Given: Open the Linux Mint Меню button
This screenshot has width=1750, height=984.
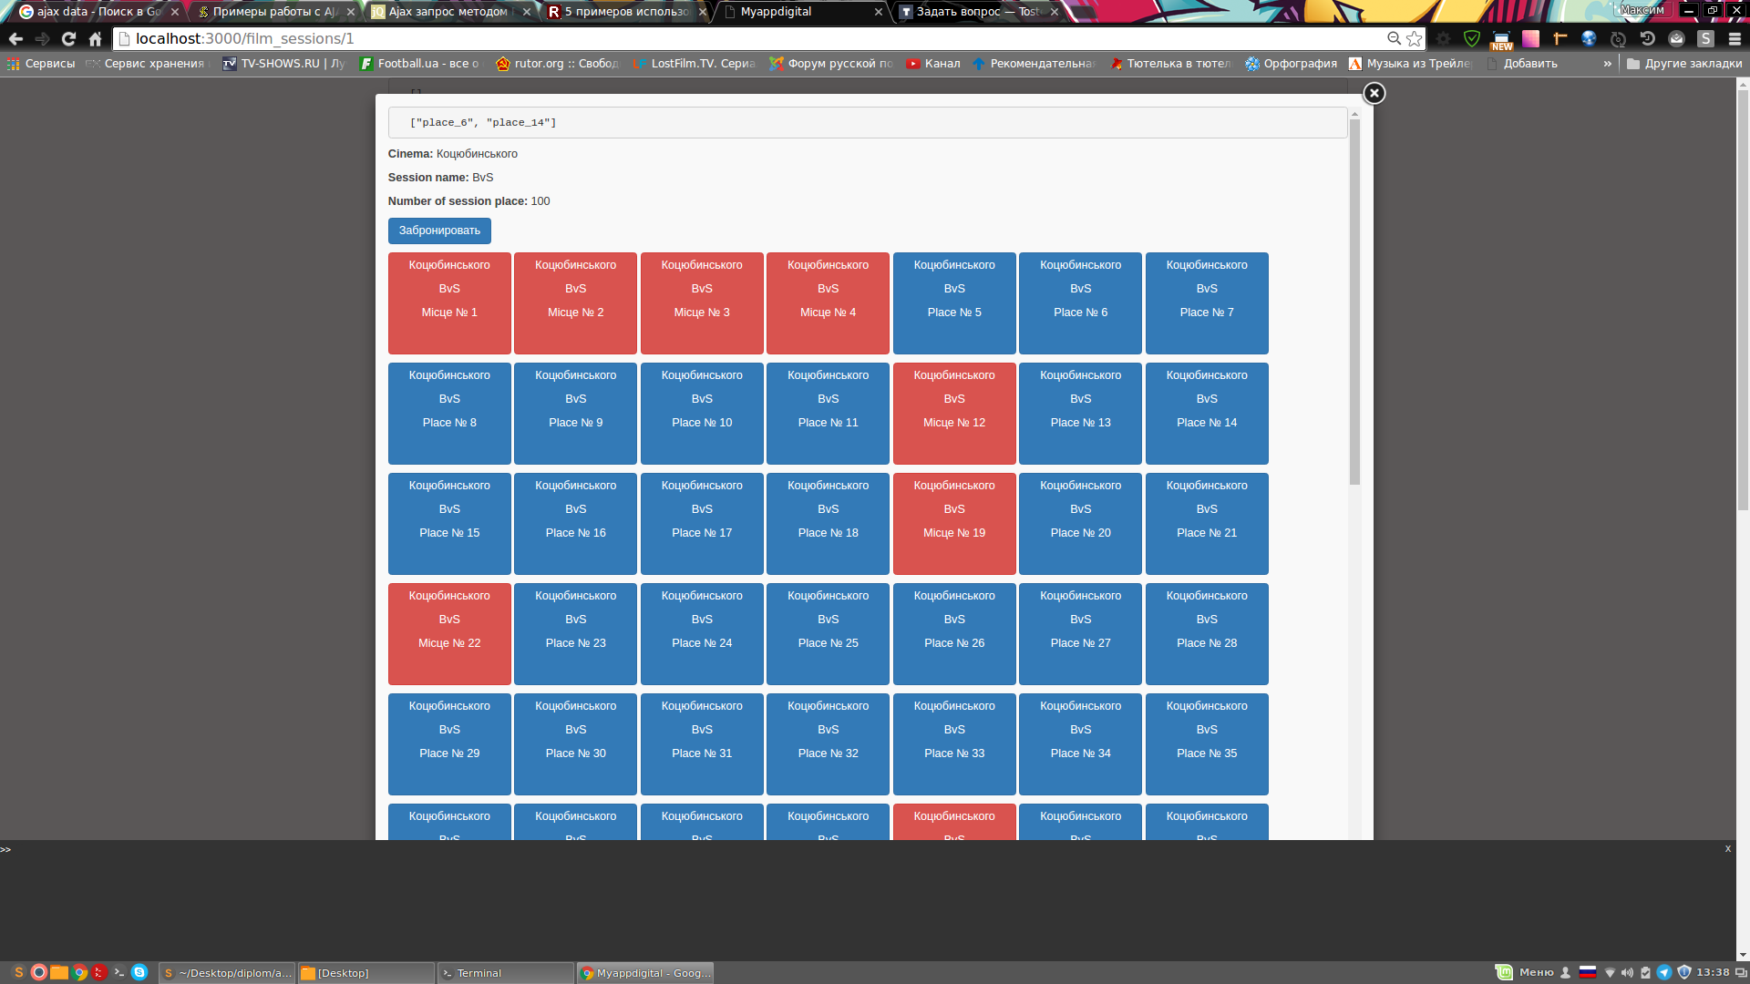Looking at the screenshot, I should 1525,972.
